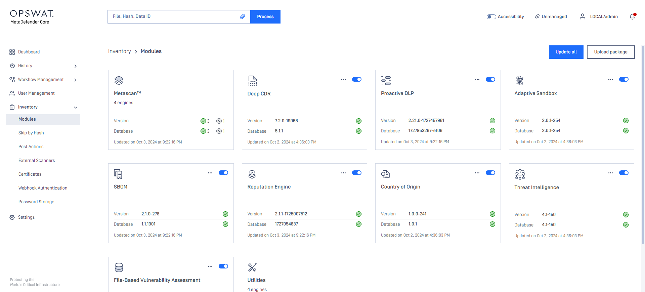Click the Settings gear icon

tap(12, 217)
